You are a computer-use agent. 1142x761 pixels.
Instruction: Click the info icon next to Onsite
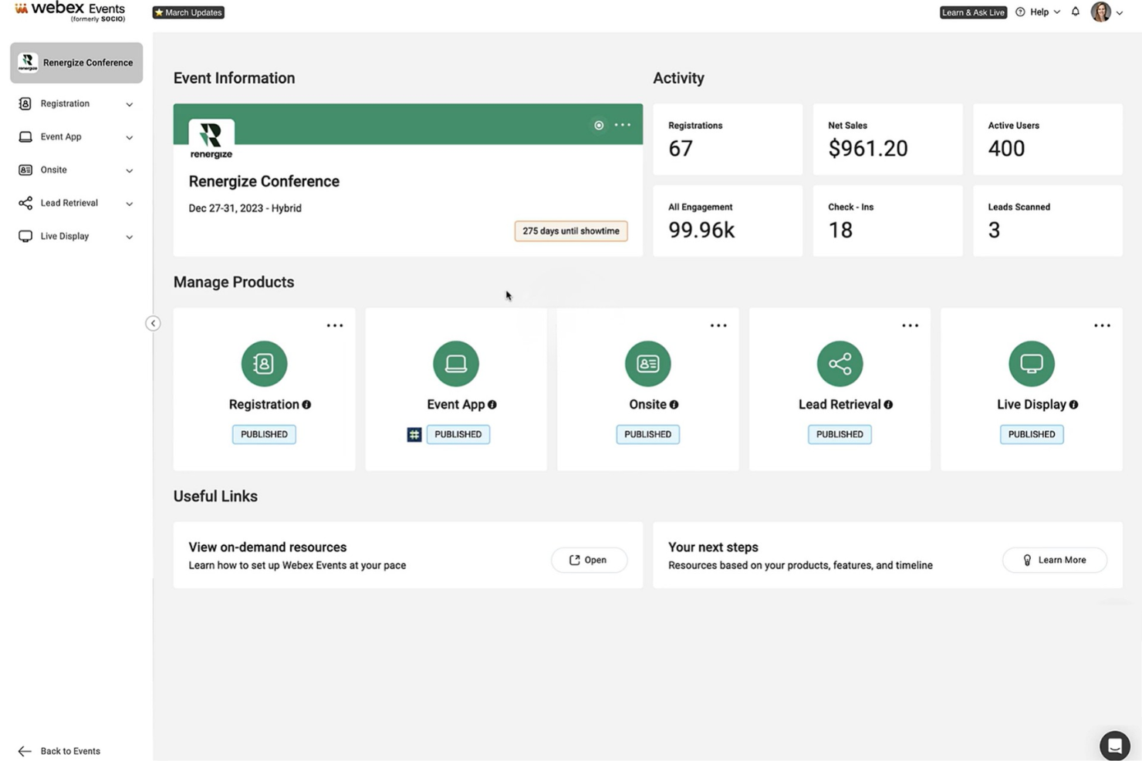click(x=674, y=405)
